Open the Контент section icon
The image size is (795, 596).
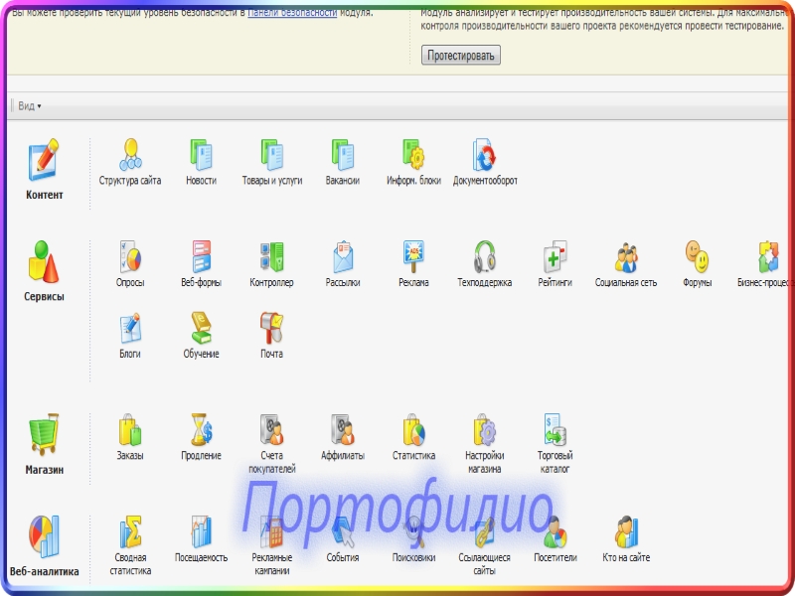coord(44,160)
